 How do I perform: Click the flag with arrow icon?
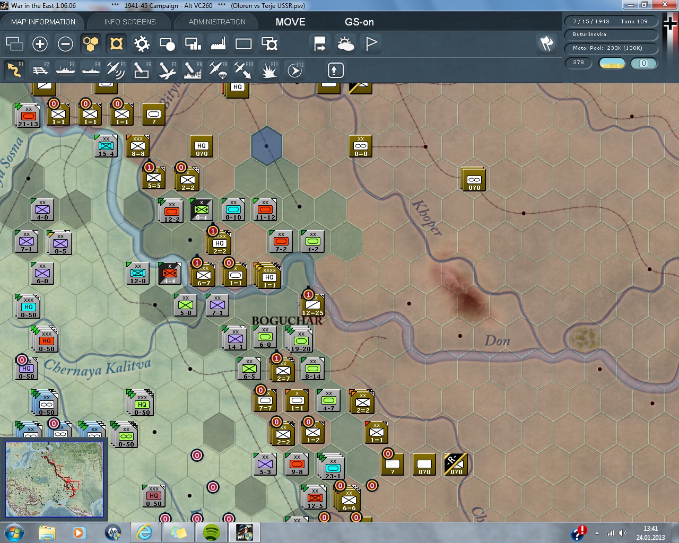(x=320, y=43)
